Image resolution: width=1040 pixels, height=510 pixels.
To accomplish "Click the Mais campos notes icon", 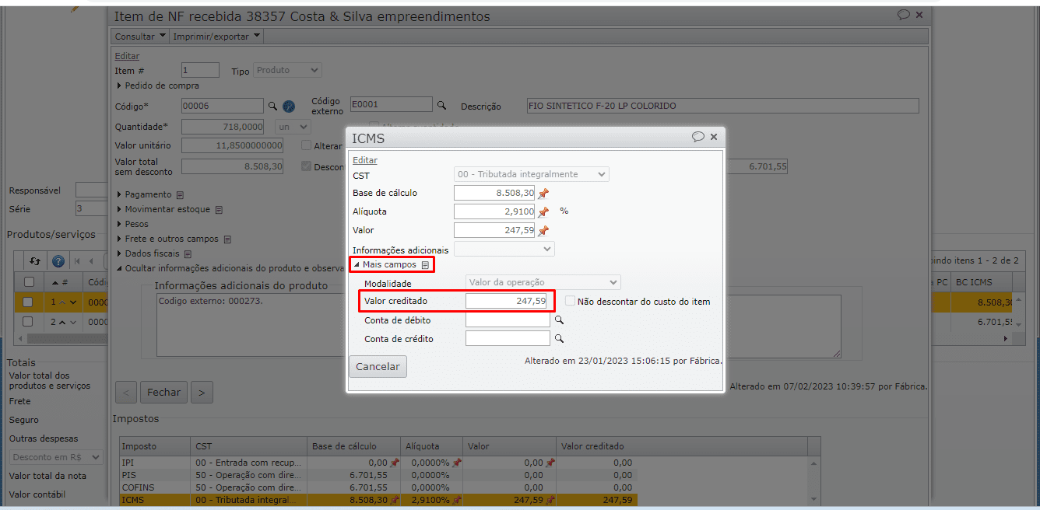I will [x=425, y=265].
